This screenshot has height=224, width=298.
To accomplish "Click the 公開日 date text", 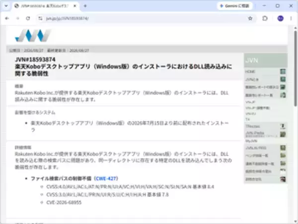I will (26, 50).
